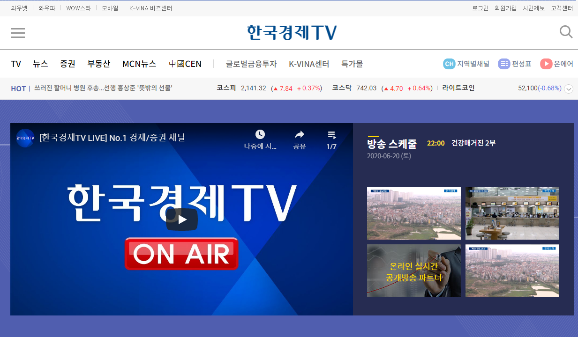
Task: Click the 편성표 label
Action: pyautogui.click(x=522, y=64)
